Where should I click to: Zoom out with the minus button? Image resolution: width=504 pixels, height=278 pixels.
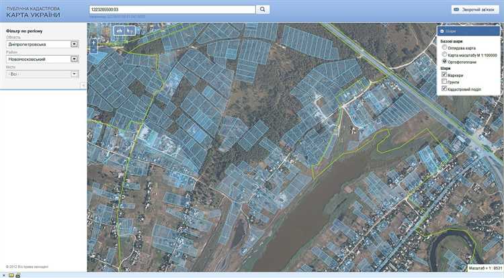coord(94,50)
